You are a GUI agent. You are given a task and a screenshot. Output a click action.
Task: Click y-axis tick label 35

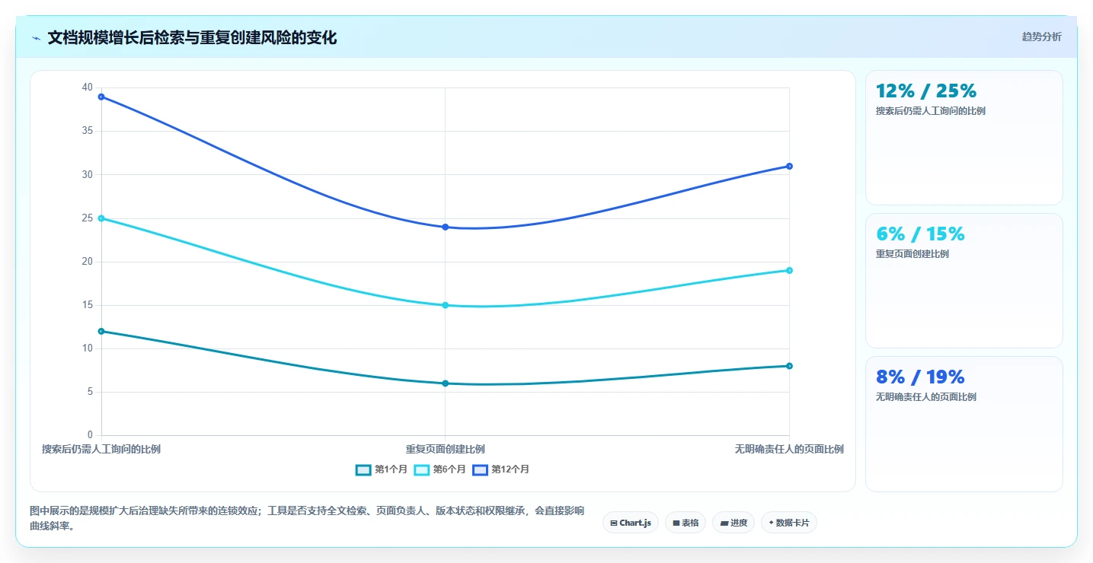click(x=87, y=131)
